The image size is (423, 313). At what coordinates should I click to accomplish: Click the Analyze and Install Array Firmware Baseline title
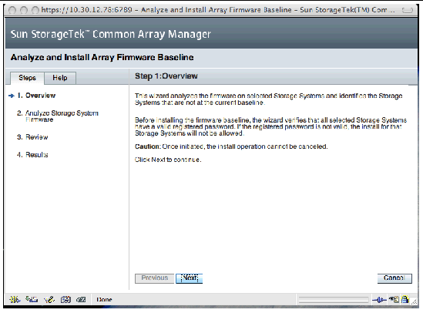click(x=102, y=58)
